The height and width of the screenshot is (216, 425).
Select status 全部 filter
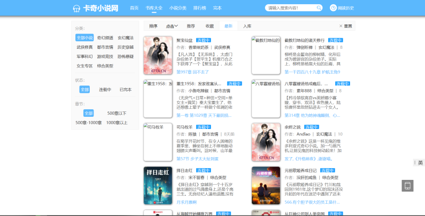tap(84, 89)
